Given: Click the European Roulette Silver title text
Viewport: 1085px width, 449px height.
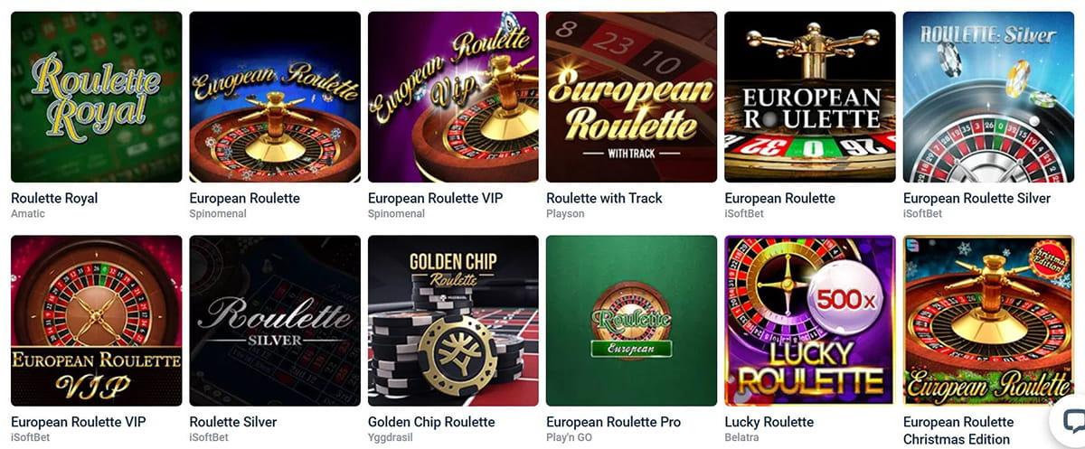Looking at the screenshot, I should (x=976, y=198).
